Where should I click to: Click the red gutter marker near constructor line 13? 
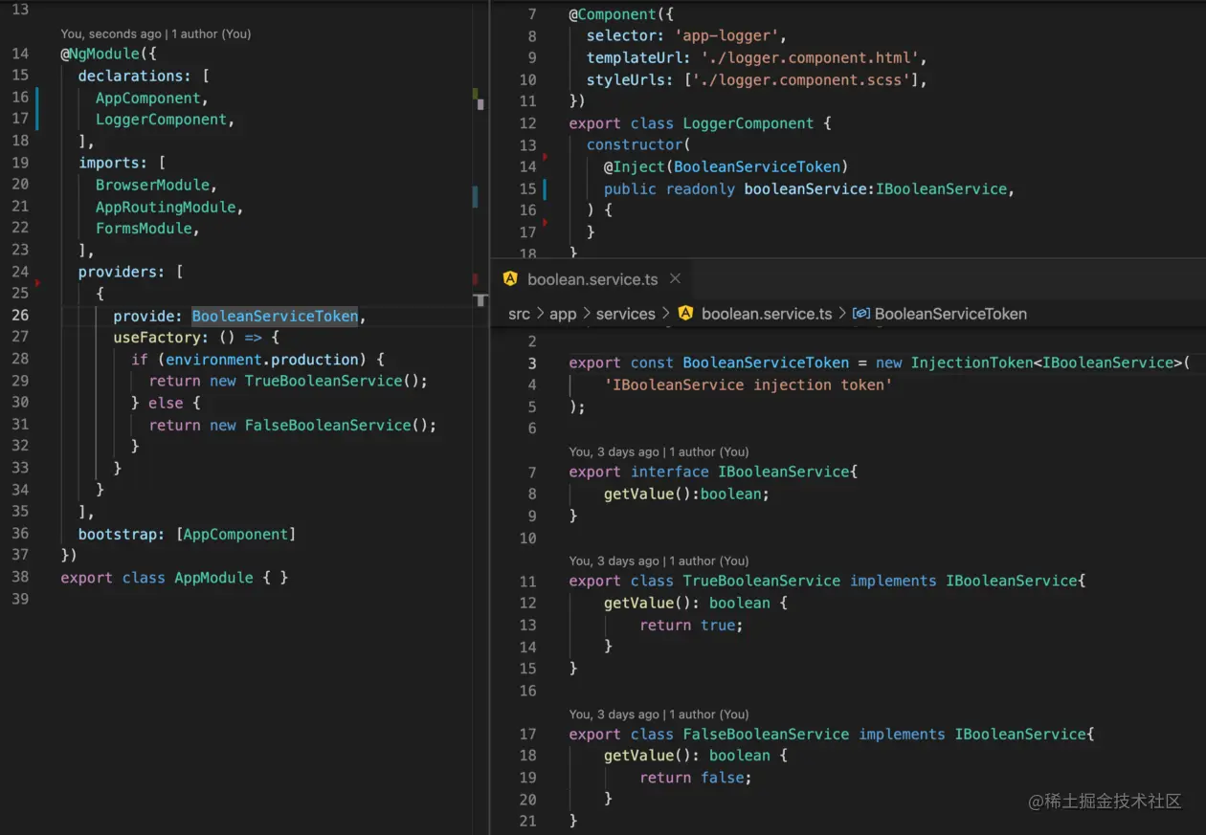pos(545,156)
